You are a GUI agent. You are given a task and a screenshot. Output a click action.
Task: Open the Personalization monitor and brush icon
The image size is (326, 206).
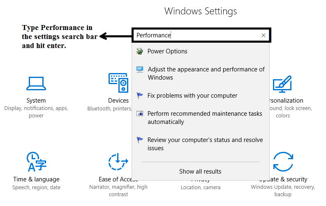tap(282, 84)
